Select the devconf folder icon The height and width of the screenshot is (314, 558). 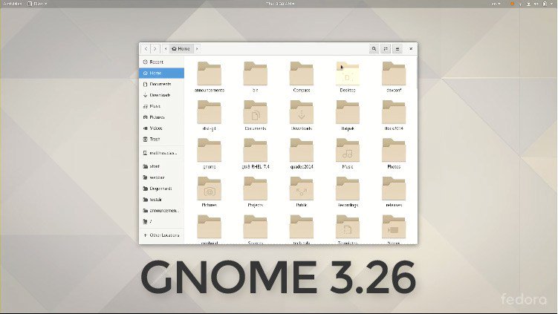click(394, 73)
